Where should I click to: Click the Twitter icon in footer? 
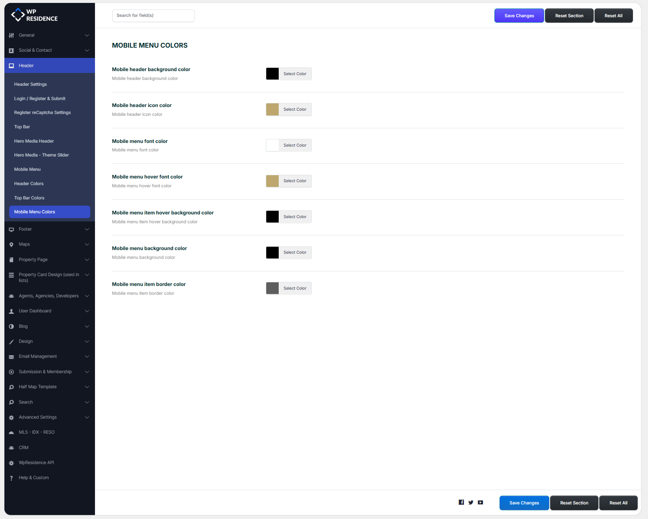[471, 502]
